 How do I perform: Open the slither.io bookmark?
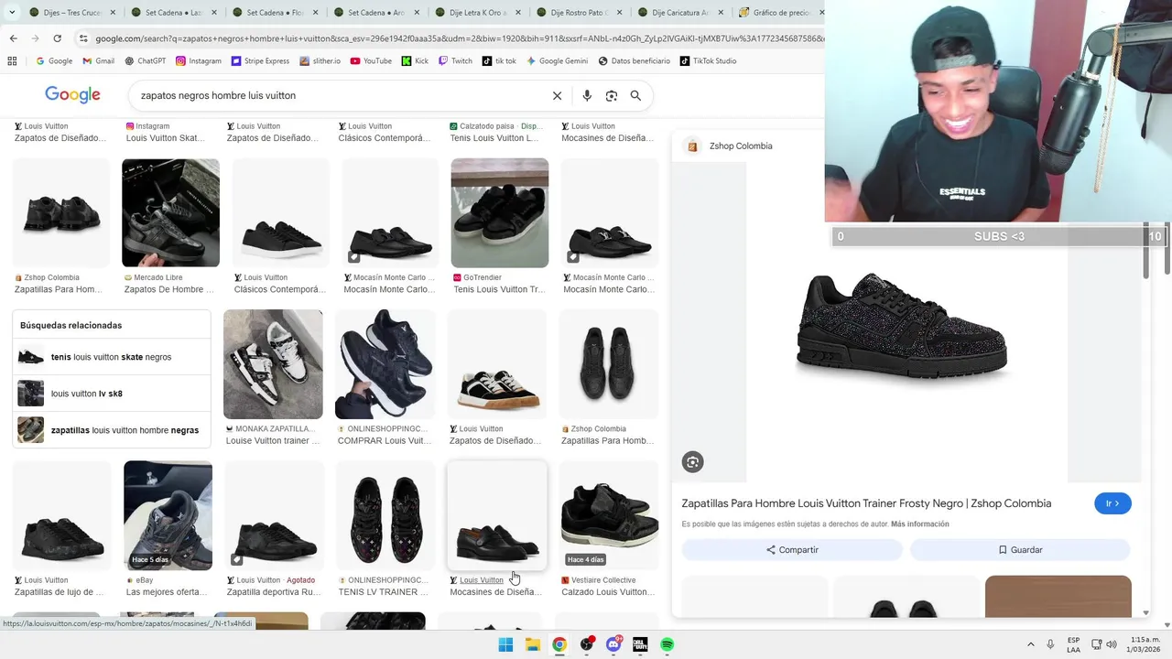(x=320, y=61)
